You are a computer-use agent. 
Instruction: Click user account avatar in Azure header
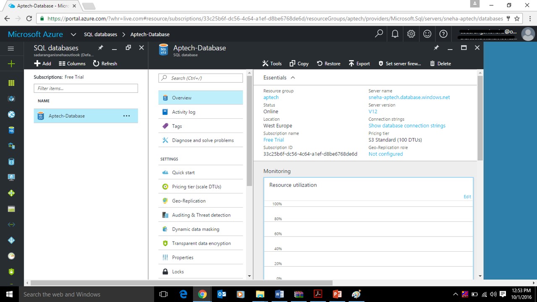coord(528,34)
